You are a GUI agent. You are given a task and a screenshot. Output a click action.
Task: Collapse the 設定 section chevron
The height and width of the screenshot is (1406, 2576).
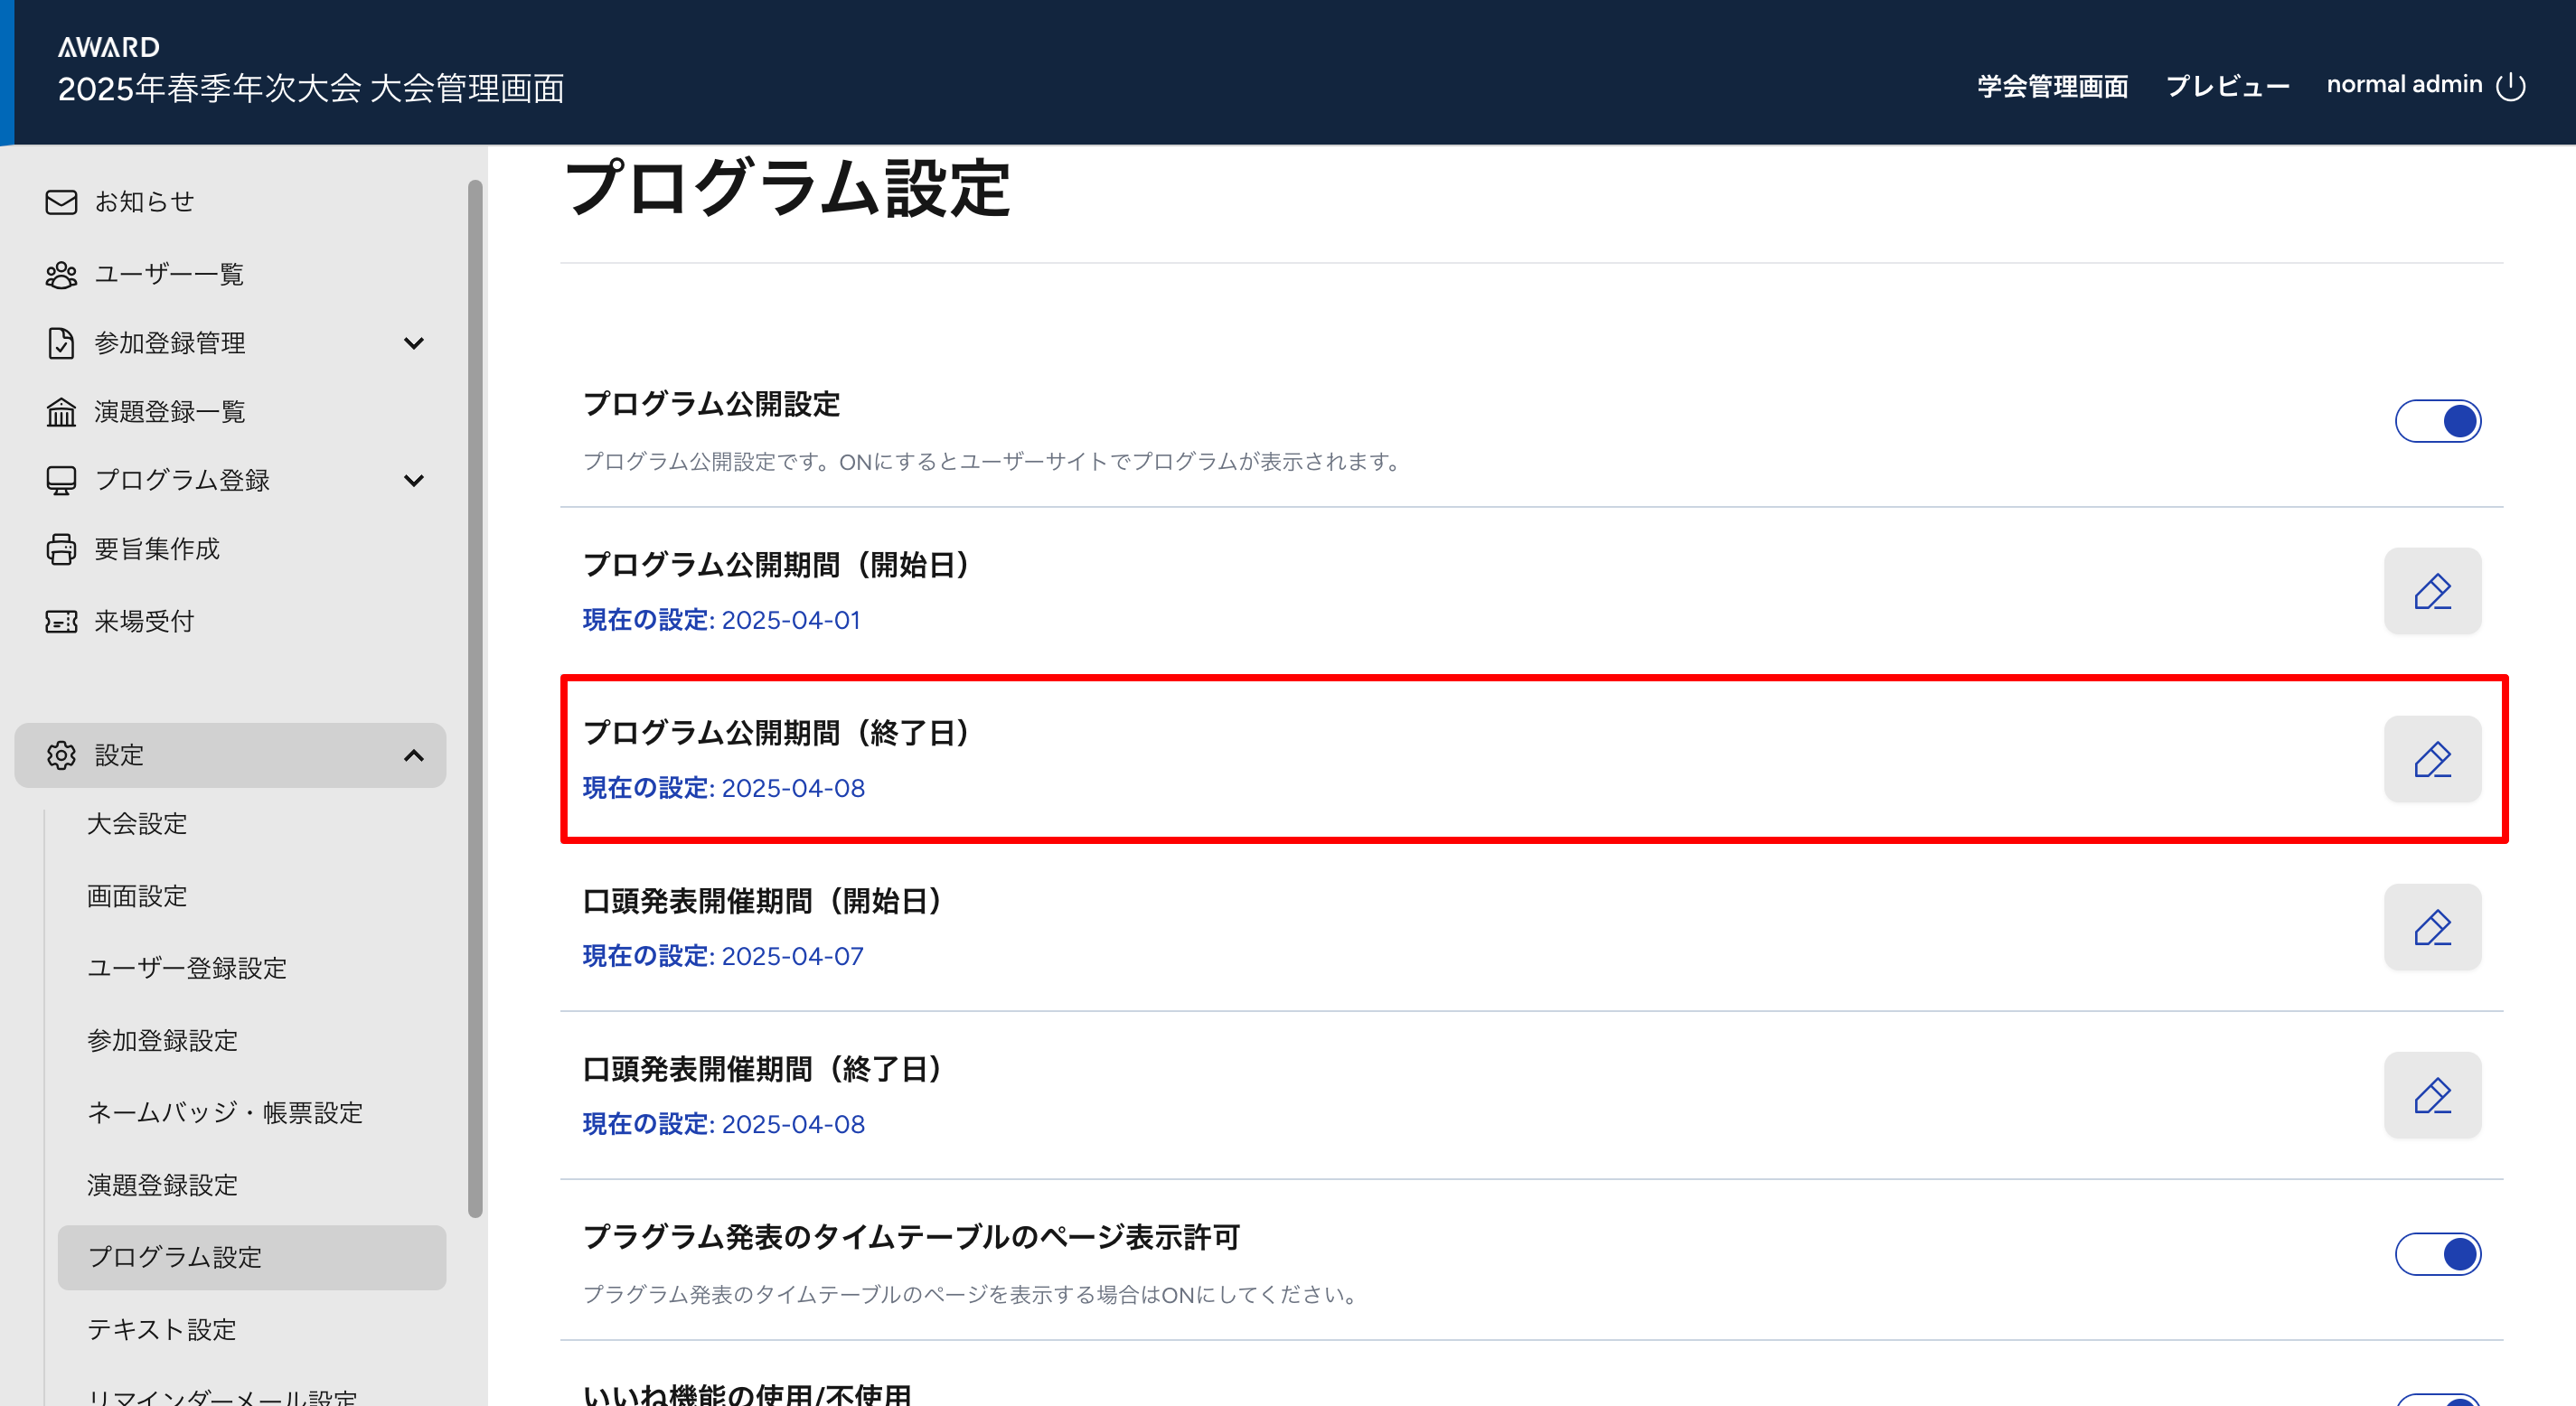point(414,756)
